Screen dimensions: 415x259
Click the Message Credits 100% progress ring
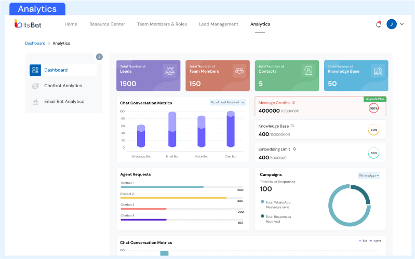pos(374,108)
